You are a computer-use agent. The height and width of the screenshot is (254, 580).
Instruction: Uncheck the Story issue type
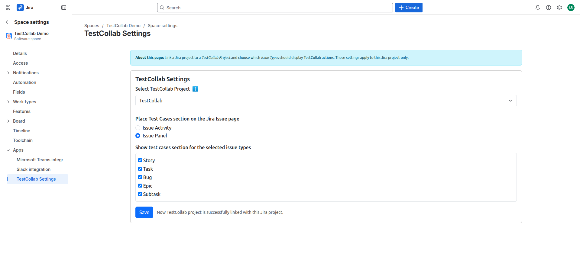click(140, 160)
